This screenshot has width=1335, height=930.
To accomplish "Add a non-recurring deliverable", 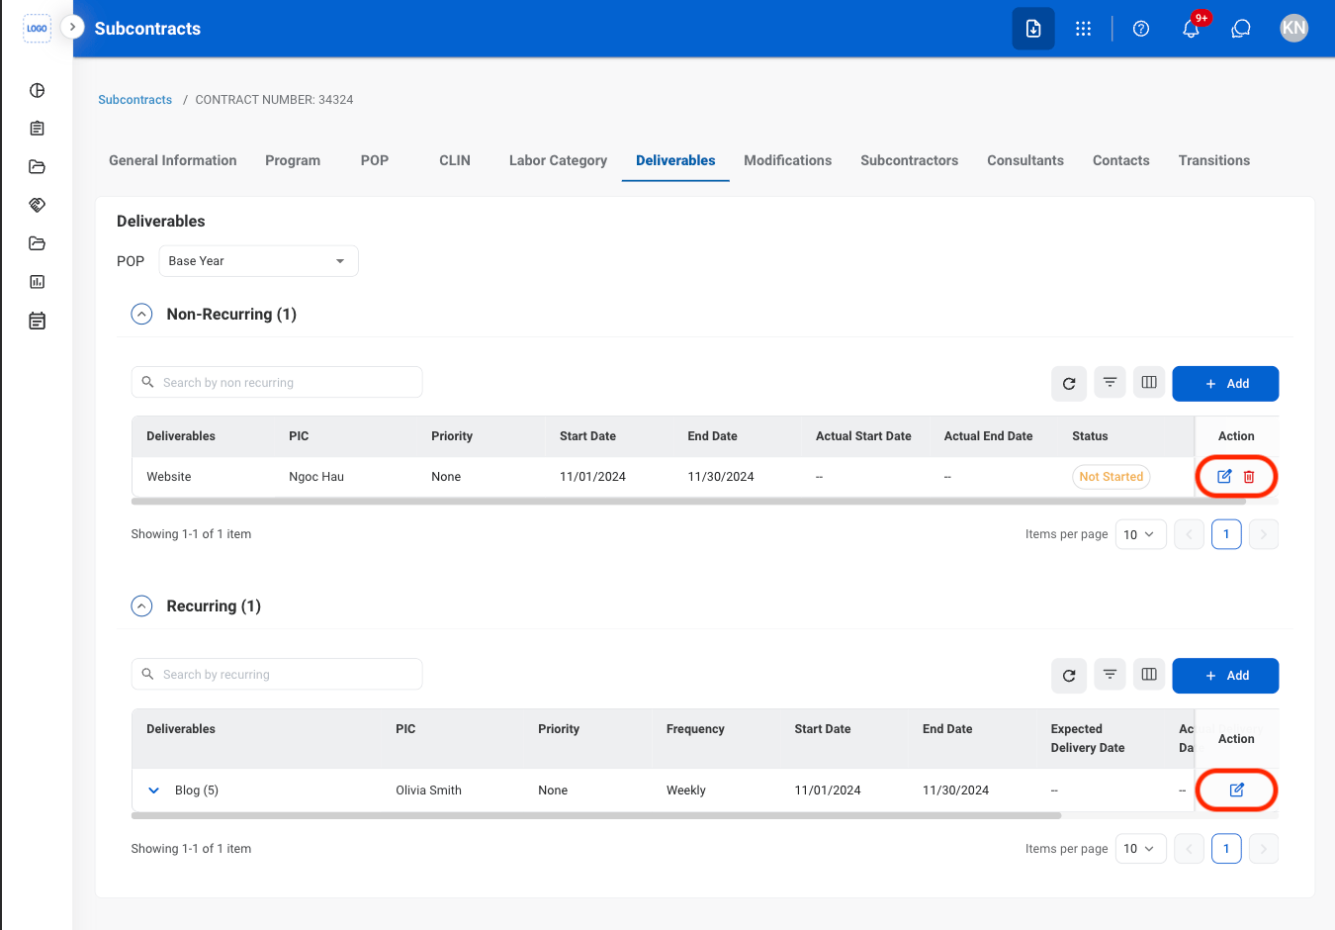I will tap(1225, 384).
